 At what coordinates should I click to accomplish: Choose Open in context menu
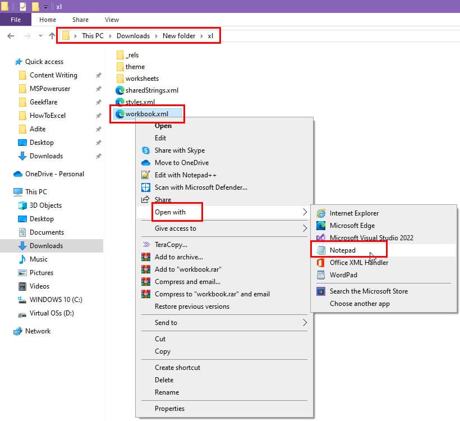[x=163, y=126]
